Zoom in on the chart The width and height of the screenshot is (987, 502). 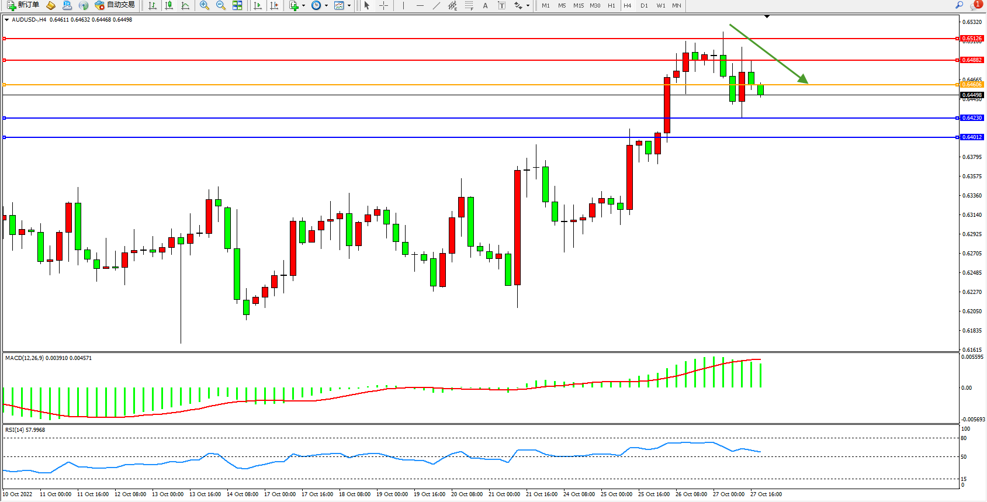tap(204, 5)
